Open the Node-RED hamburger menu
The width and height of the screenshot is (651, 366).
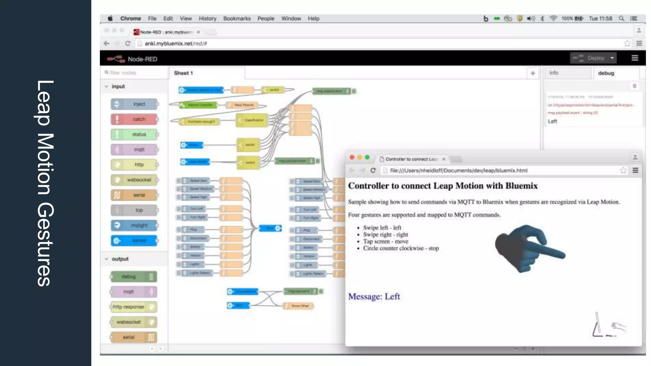click(x=634, y=58)
